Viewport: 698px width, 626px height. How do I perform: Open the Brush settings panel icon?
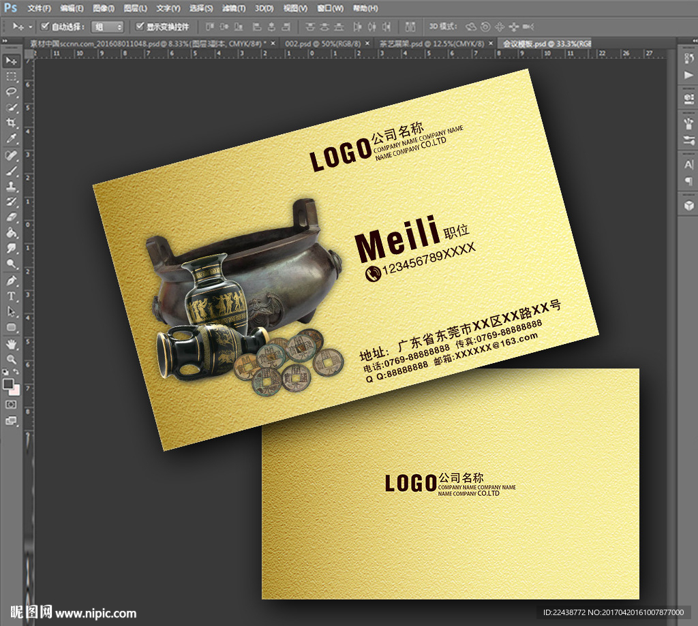point(688,141)
